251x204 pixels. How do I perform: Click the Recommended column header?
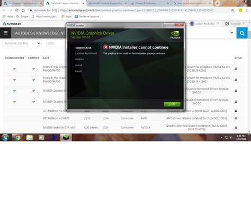(x=14, y=58)
